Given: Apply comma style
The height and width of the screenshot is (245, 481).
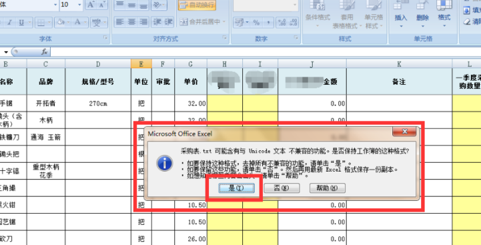Looking at the screenshot, I should pyautogui.click(x=268, y=22).
